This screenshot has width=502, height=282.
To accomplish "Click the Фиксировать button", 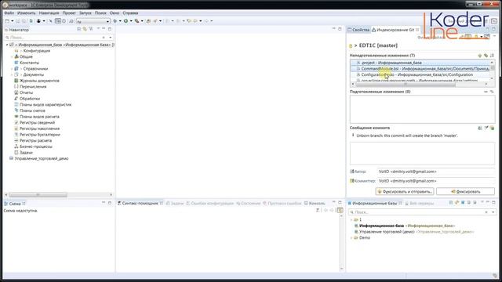I will [465, 191].
